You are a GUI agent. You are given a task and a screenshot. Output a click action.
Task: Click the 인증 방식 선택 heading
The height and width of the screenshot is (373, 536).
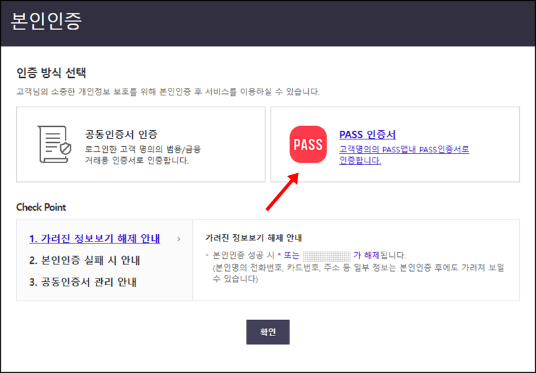(x=52, y=73)
